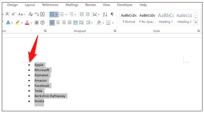Click the Character Border icon
The image size is (204, 114).
(42, 14)
